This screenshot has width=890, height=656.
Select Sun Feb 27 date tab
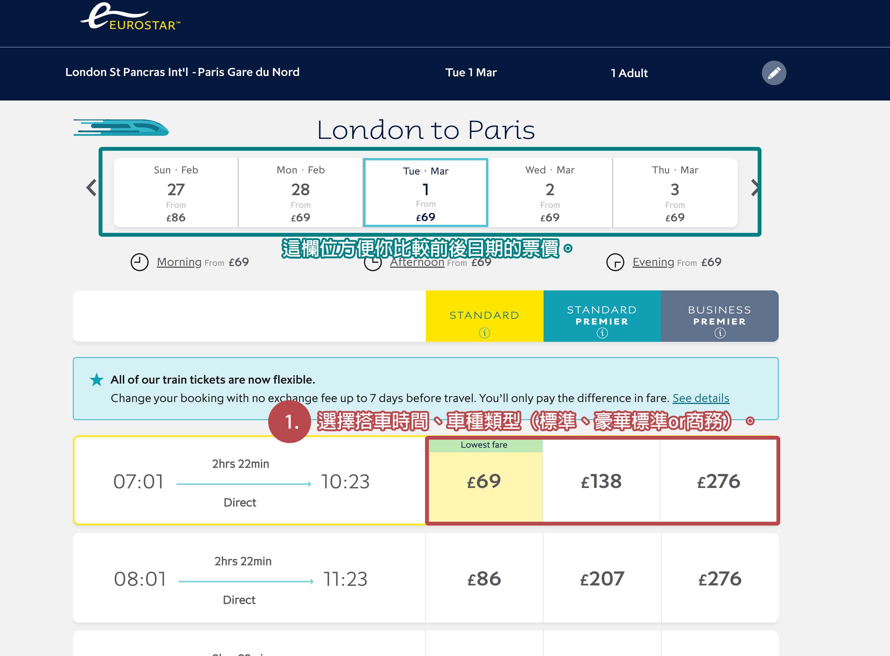(x=176, y=193)
